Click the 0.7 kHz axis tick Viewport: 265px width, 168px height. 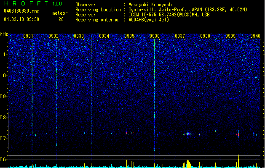pyautogui.click(x=4, y=139)
